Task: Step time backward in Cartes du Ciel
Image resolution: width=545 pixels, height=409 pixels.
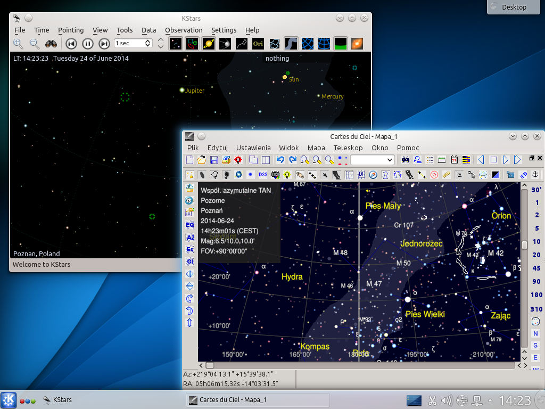Action: point(481,160)
